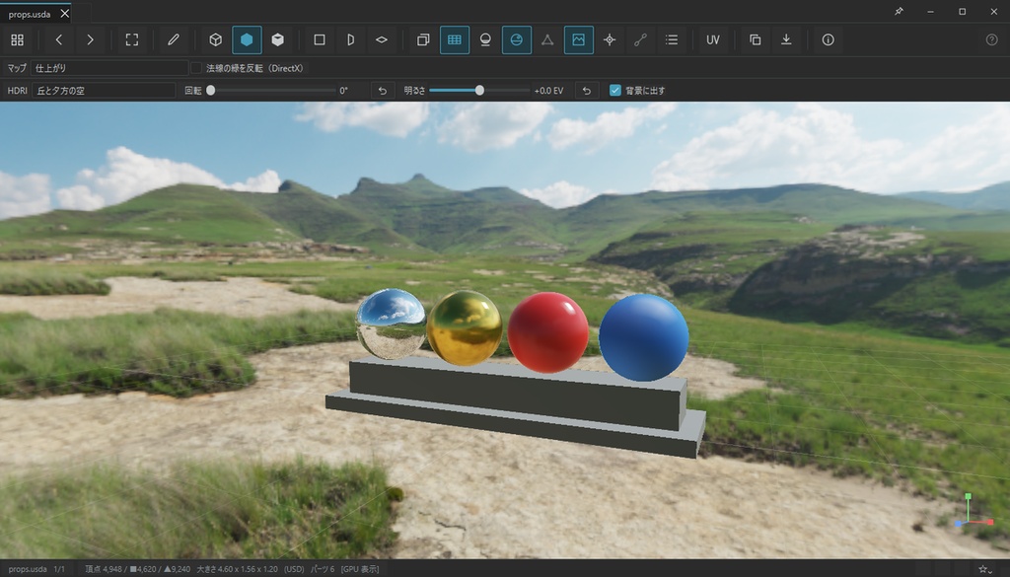Reset brightness with the undo arrow

pyautogui.click(x=587, y=90)
